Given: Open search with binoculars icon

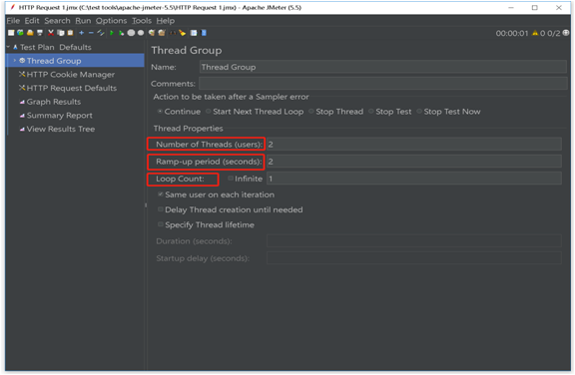Looking at the screenshot, I should [x=173, y=33].
